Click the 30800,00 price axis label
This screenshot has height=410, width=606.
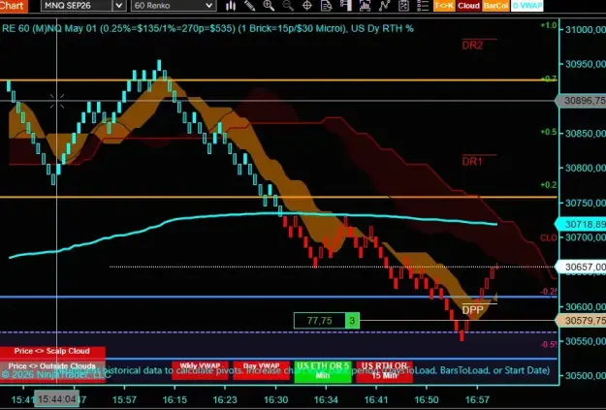585,169
